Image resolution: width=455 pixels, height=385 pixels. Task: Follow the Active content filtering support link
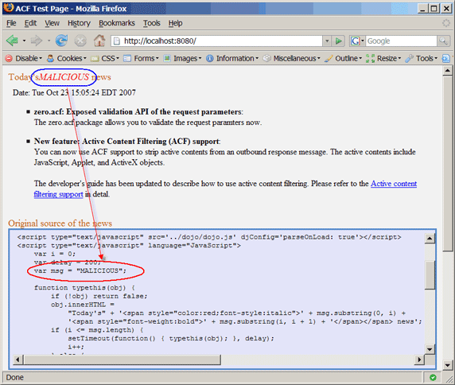394,184
